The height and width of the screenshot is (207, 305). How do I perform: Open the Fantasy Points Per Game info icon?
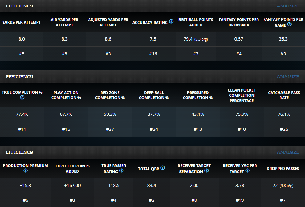[289, 24]
